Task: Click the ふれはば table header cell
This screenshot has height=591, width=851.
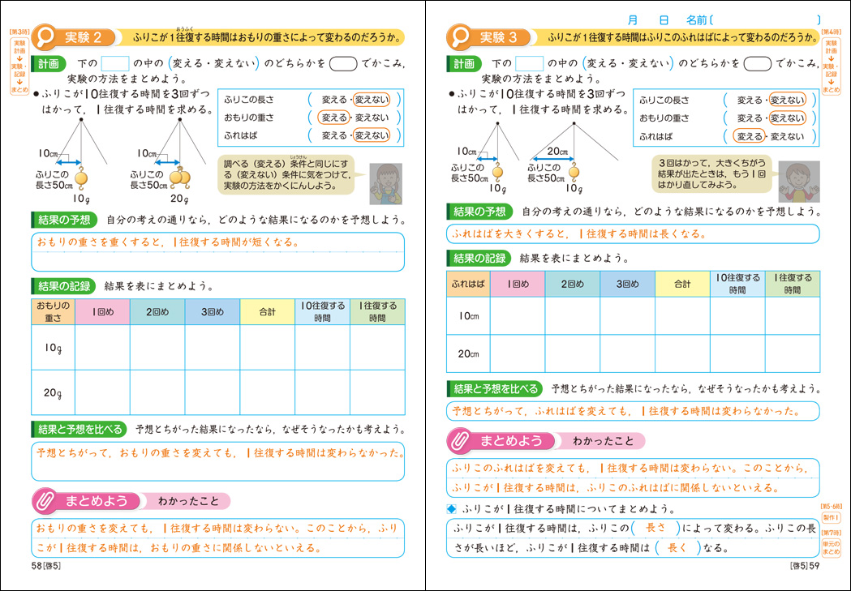Action: pos(468,284)
